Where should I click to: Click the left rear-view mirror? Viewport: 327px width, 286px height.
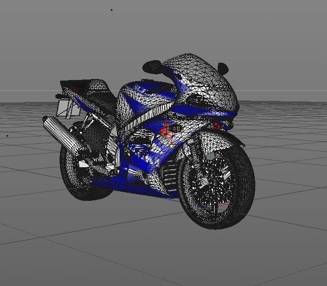click(152, 67)
